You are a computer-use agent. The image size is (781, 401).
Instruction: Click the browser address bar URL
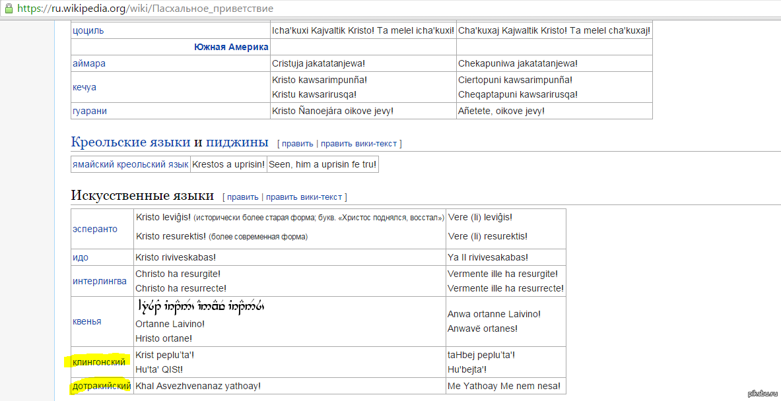[x=145, y=9]
